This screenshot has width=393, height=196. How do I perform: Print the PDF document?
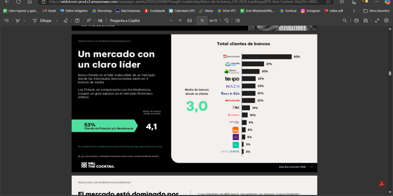point(356,20)
